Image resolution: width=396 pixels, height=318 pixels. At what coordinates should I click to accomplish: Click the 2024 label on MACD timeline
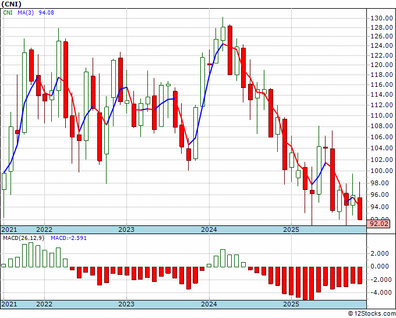209,304
